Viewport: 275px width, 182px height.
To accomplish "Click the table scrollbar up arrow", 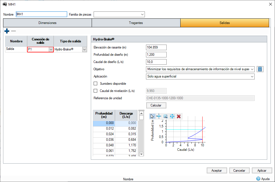I will point(141,113).
